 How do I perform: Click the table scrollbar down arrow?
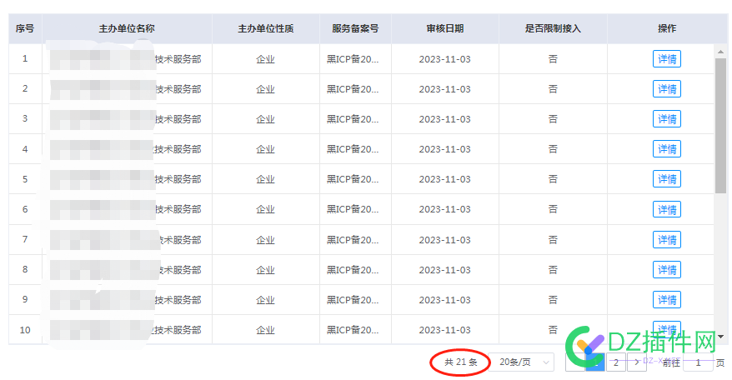coord(721,337)
